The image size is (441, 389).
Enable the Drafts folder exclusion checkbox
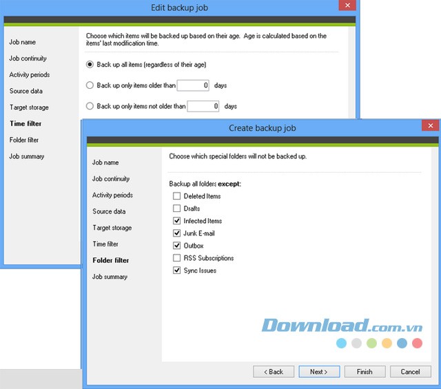click(177, 209)
